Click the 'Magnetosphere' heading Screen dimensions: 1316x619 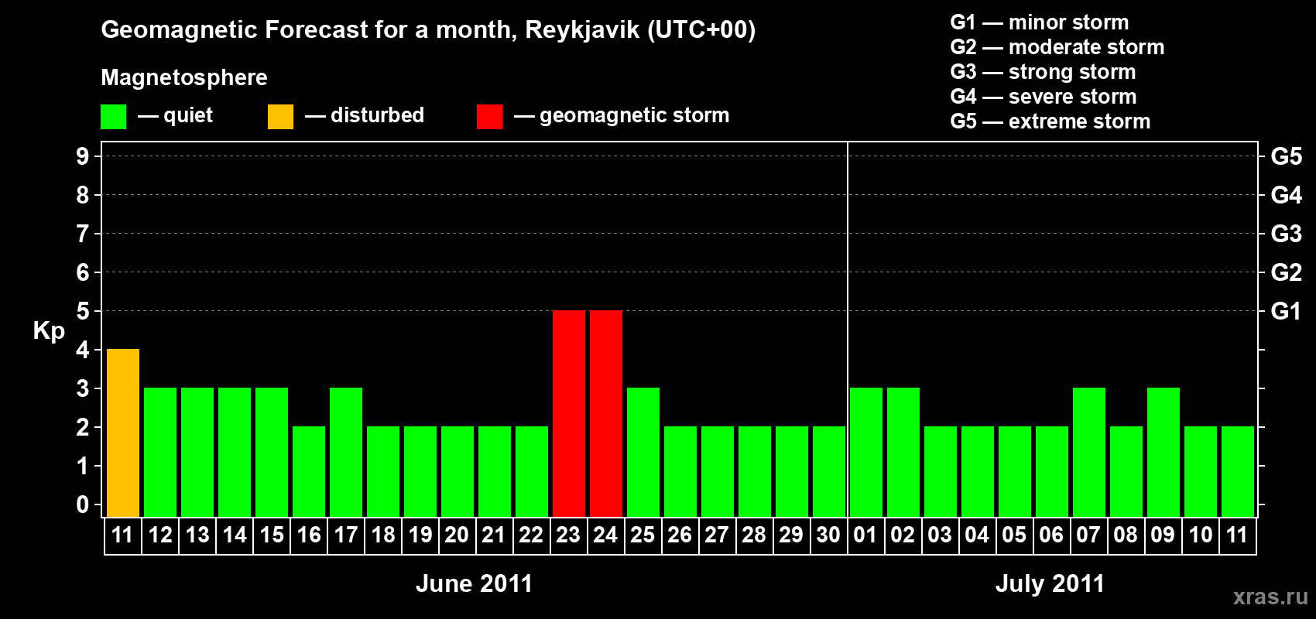pyautogui.click(x=184, y=78)
